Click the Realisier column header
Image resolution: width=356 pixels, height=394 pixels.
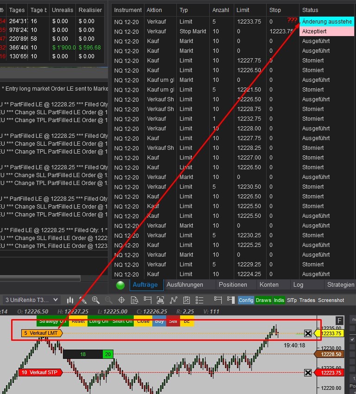[x=90, y=10]
